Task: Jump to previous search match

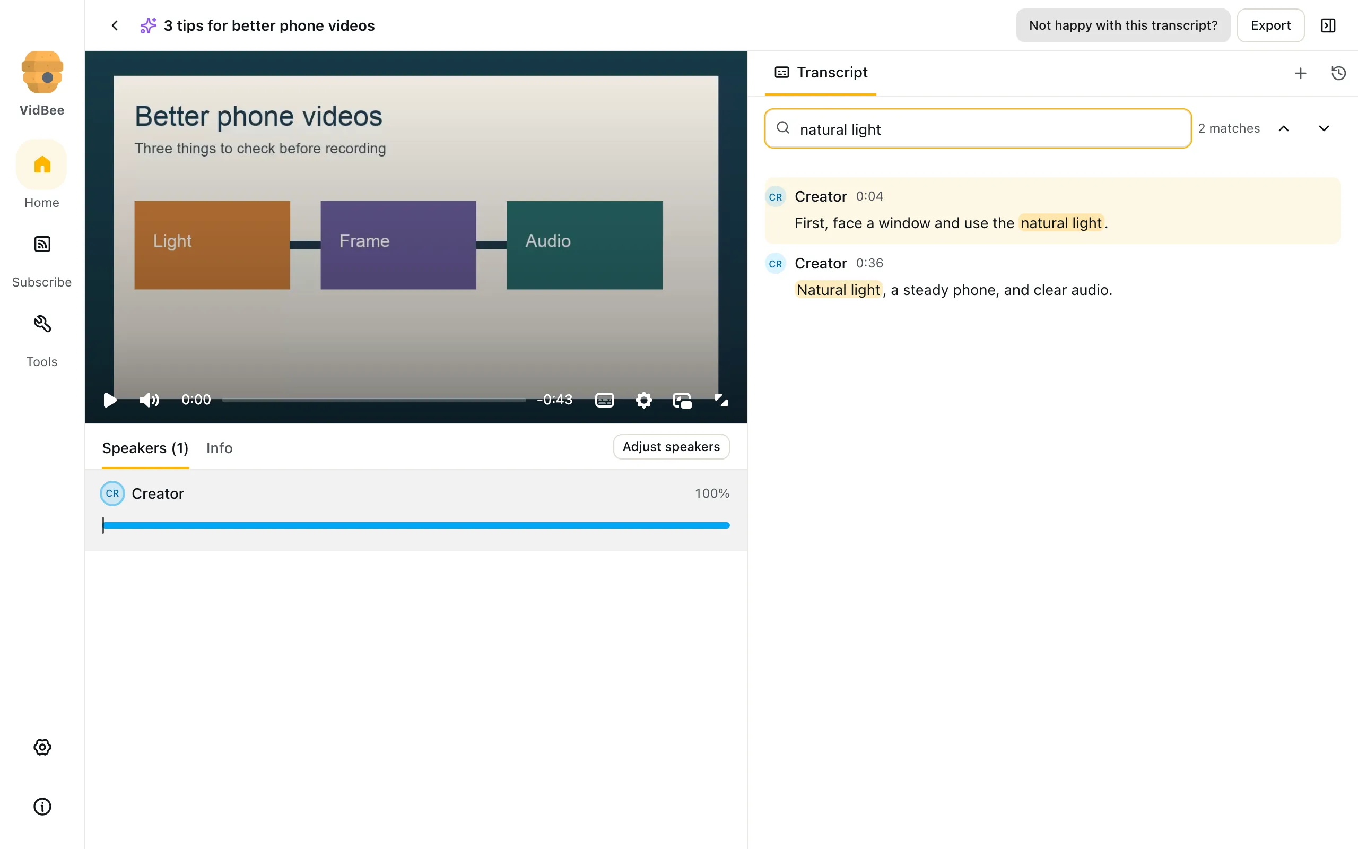Action: point(1283,128)
